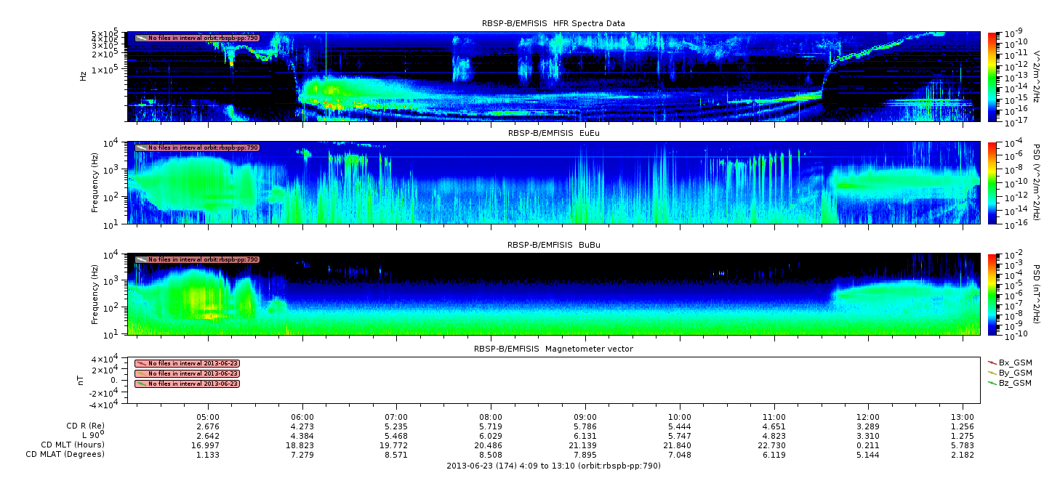Image resolution: width=1052 pixels, height=478 pixels.
Task: Click the 'Frequency (Hz)' axis label of the EuEu panel
Action: coord(95,182)
